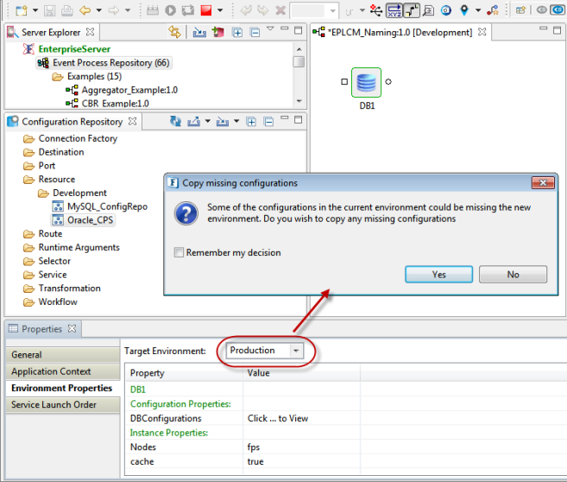
Task: Click the DBConfigurations value cell
Action: point(278,418)
